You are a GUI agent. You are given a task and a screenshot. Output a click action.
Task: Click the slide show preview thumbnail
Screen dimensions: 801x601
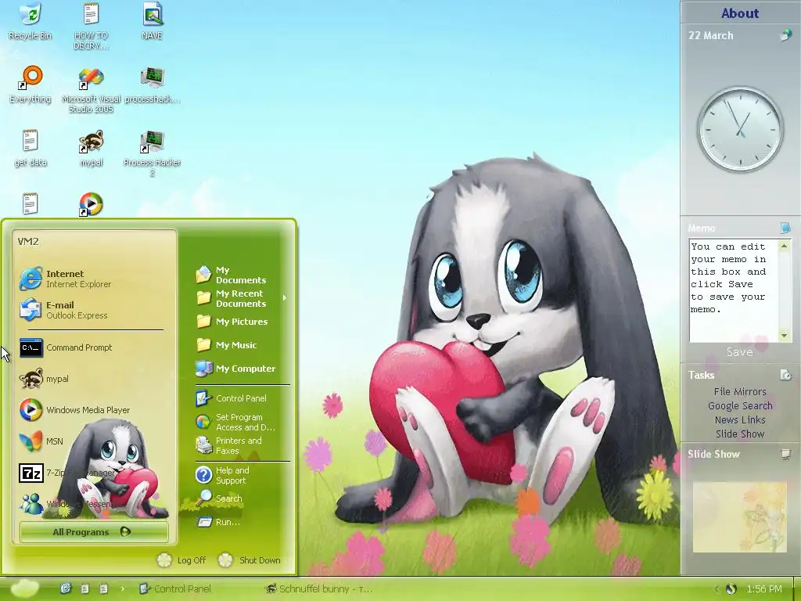click(x=740, y=516)
